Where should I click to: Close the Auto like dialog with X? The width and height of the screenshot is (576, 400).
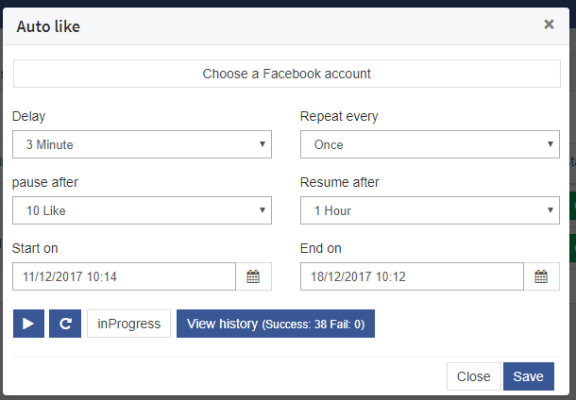(549, 25)
